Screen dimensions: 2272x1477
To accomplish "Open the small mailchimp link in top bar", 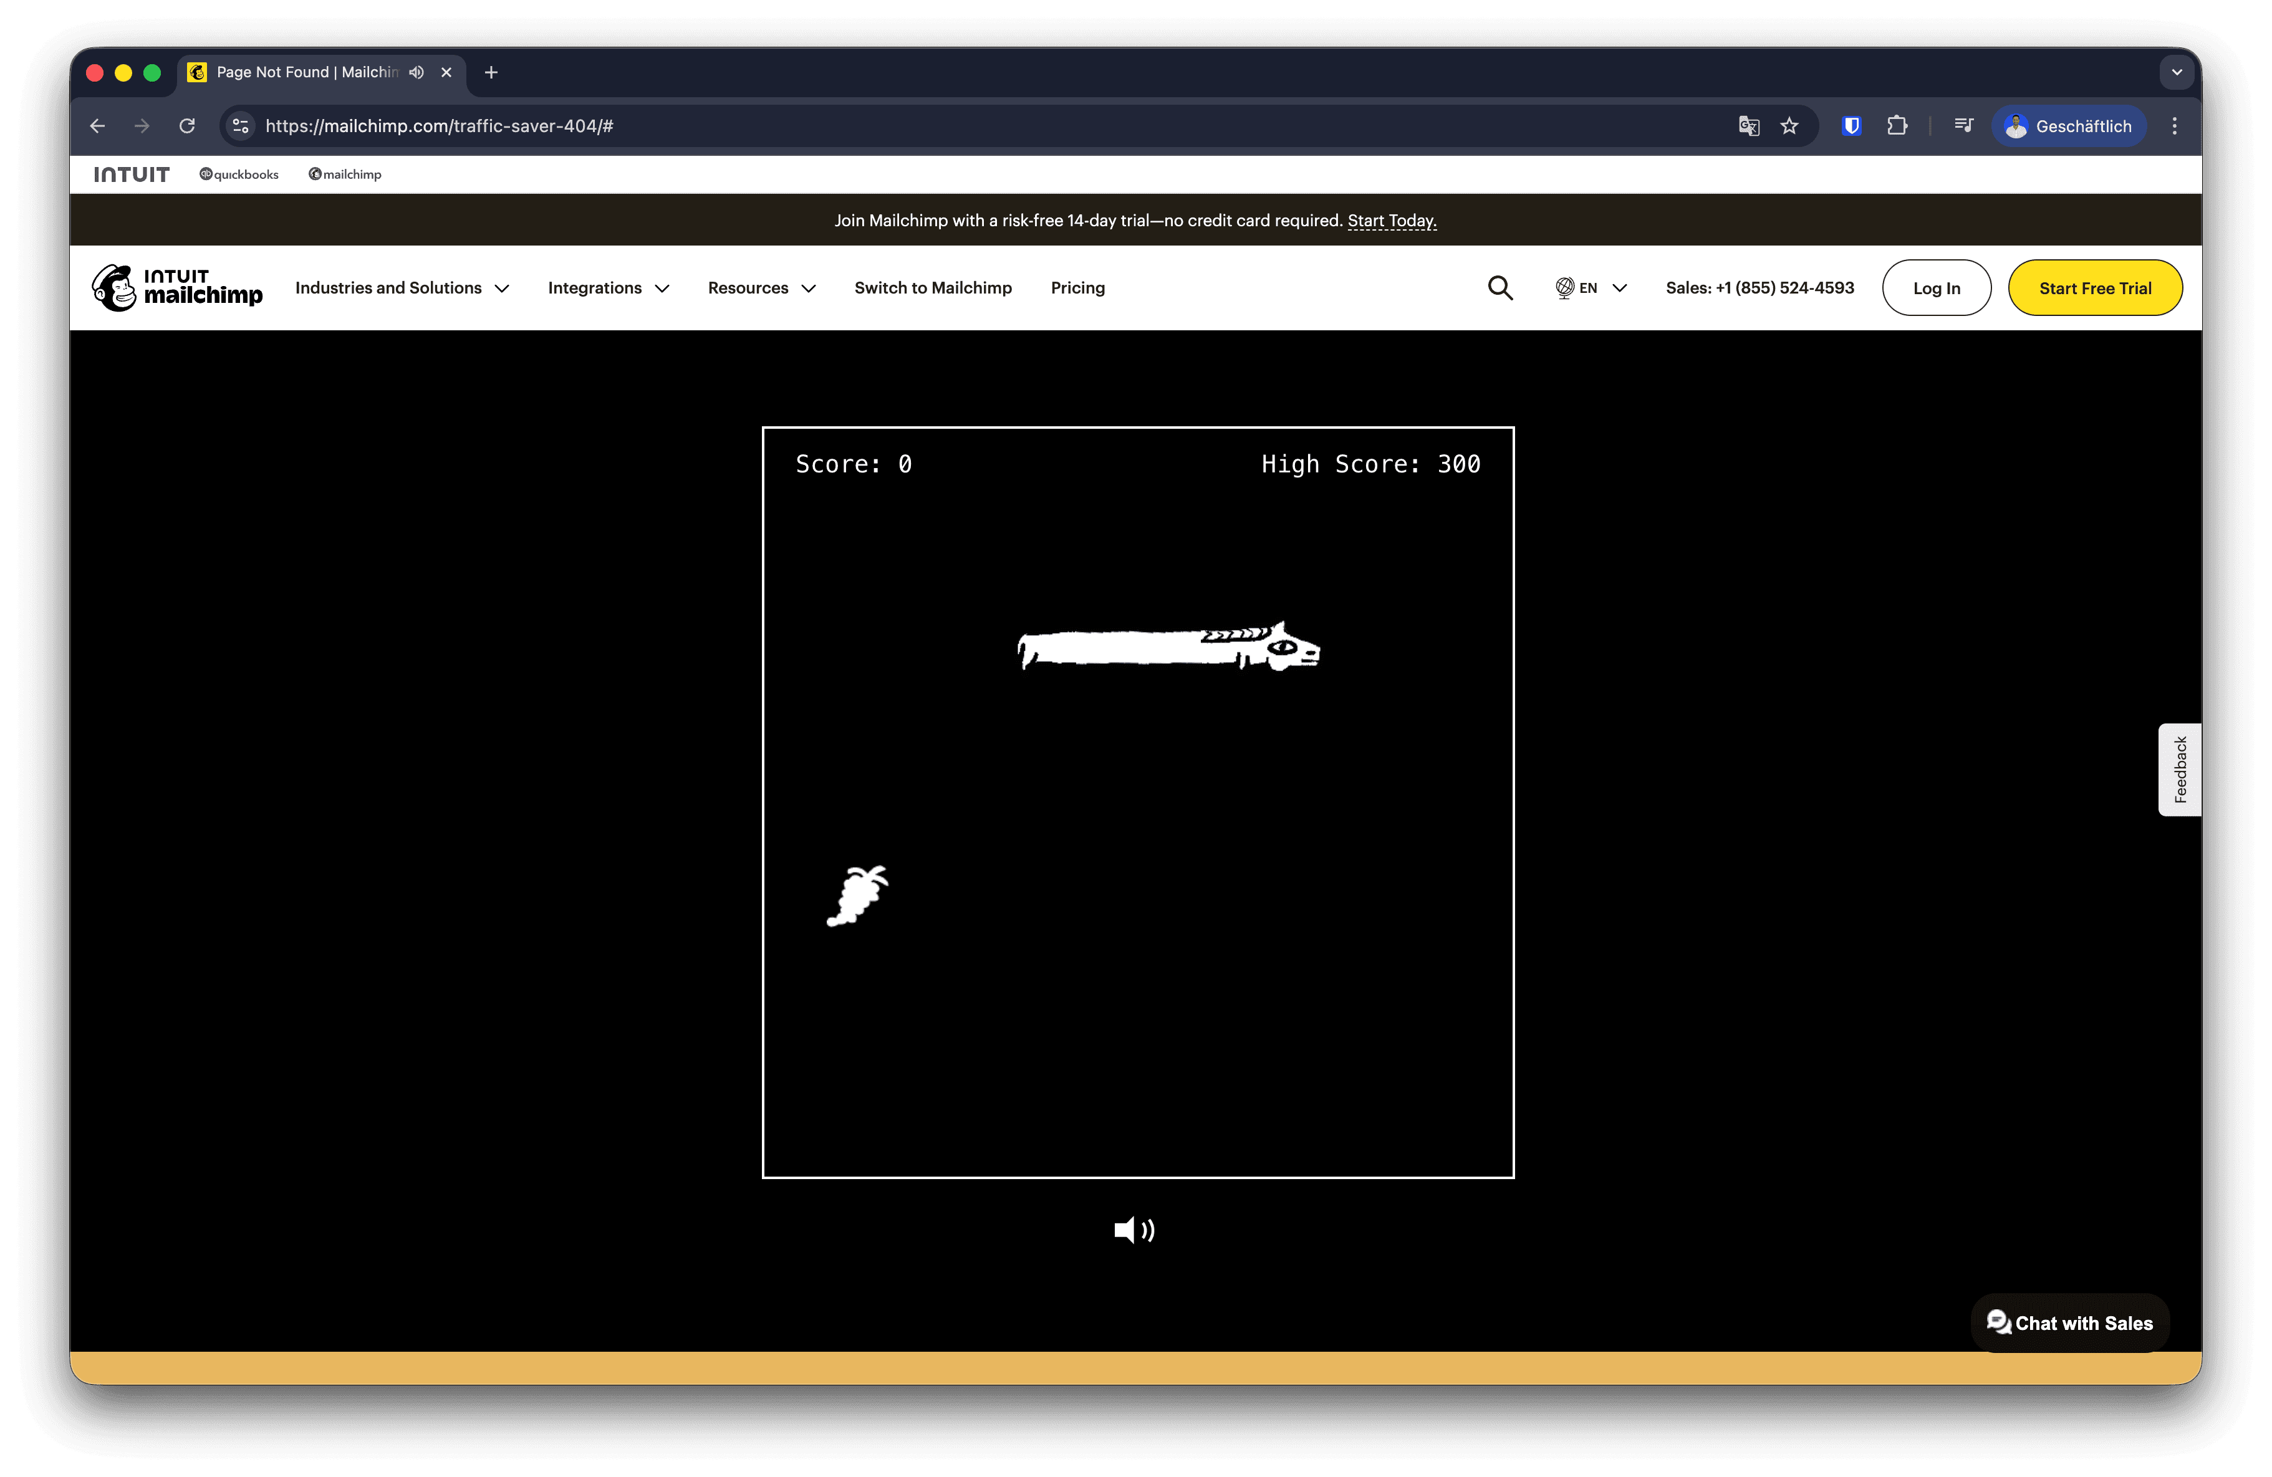I will pos(345,174).
